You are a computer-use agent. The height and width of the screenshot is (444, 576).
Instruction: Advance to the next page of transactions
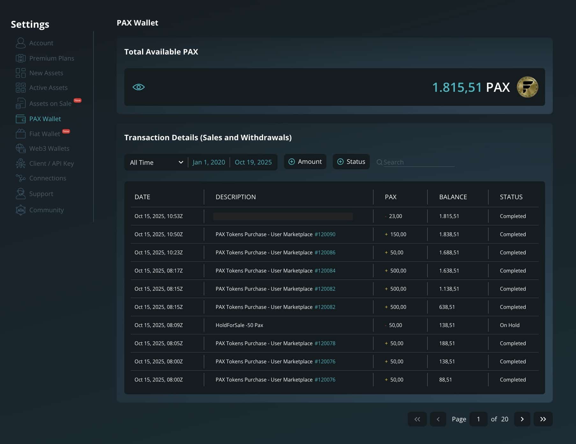coord(522,419)
